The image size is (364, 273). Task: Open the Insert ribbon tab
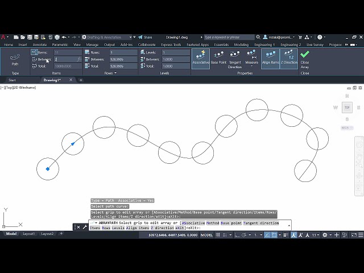click(23, 44)
